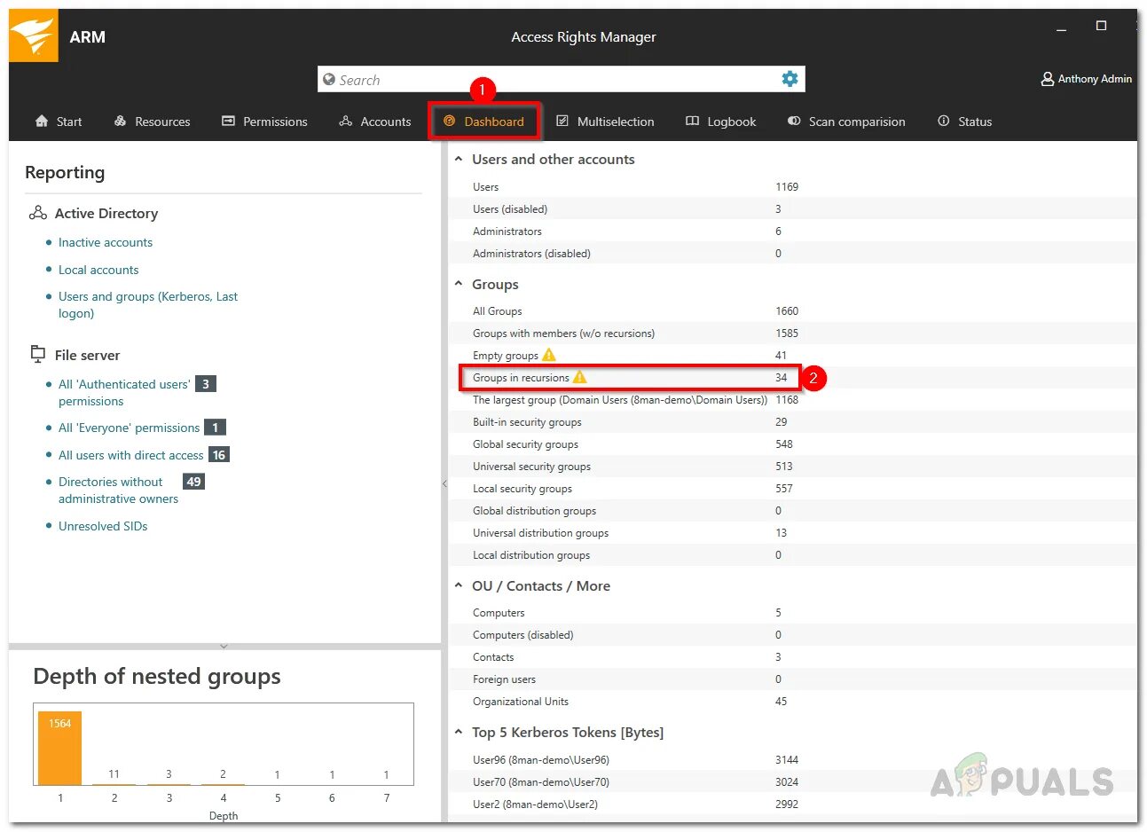
Task: Select Global security groups row
Action: (x=792, y=443)
